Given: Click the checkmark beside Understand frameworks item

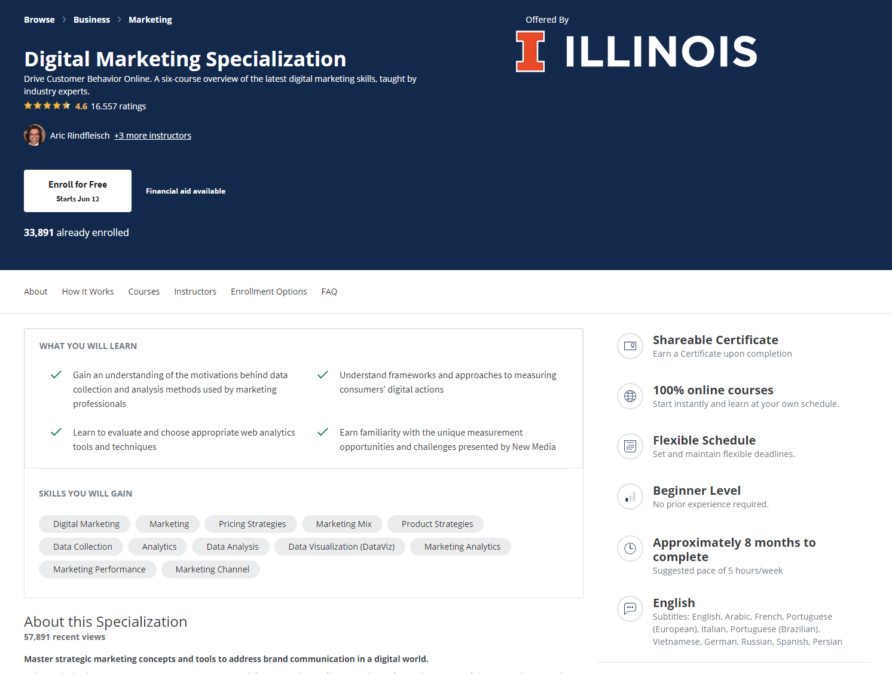Looking at the screenshot, I should click(x=323, y=375).
